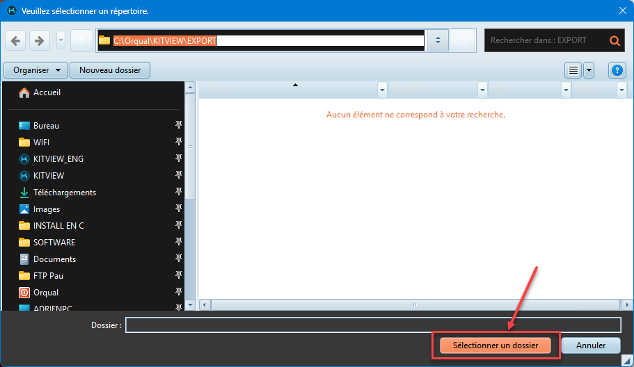Select Accueil in the navigation pane

click(x=47, y=92)
